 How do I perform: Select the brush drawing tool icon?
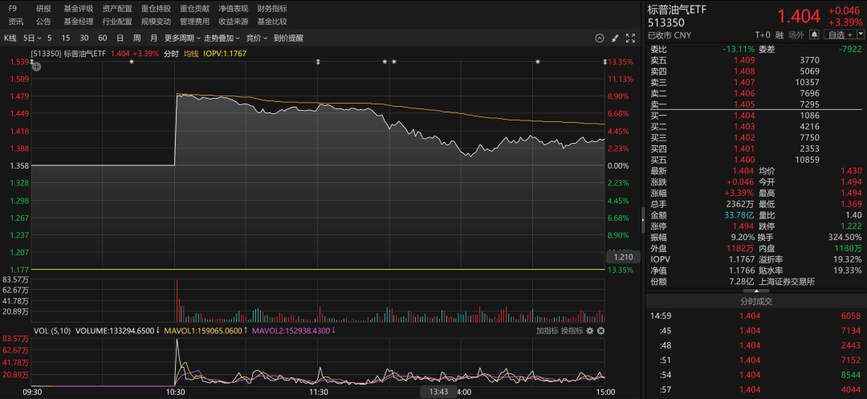coord(615,38)
